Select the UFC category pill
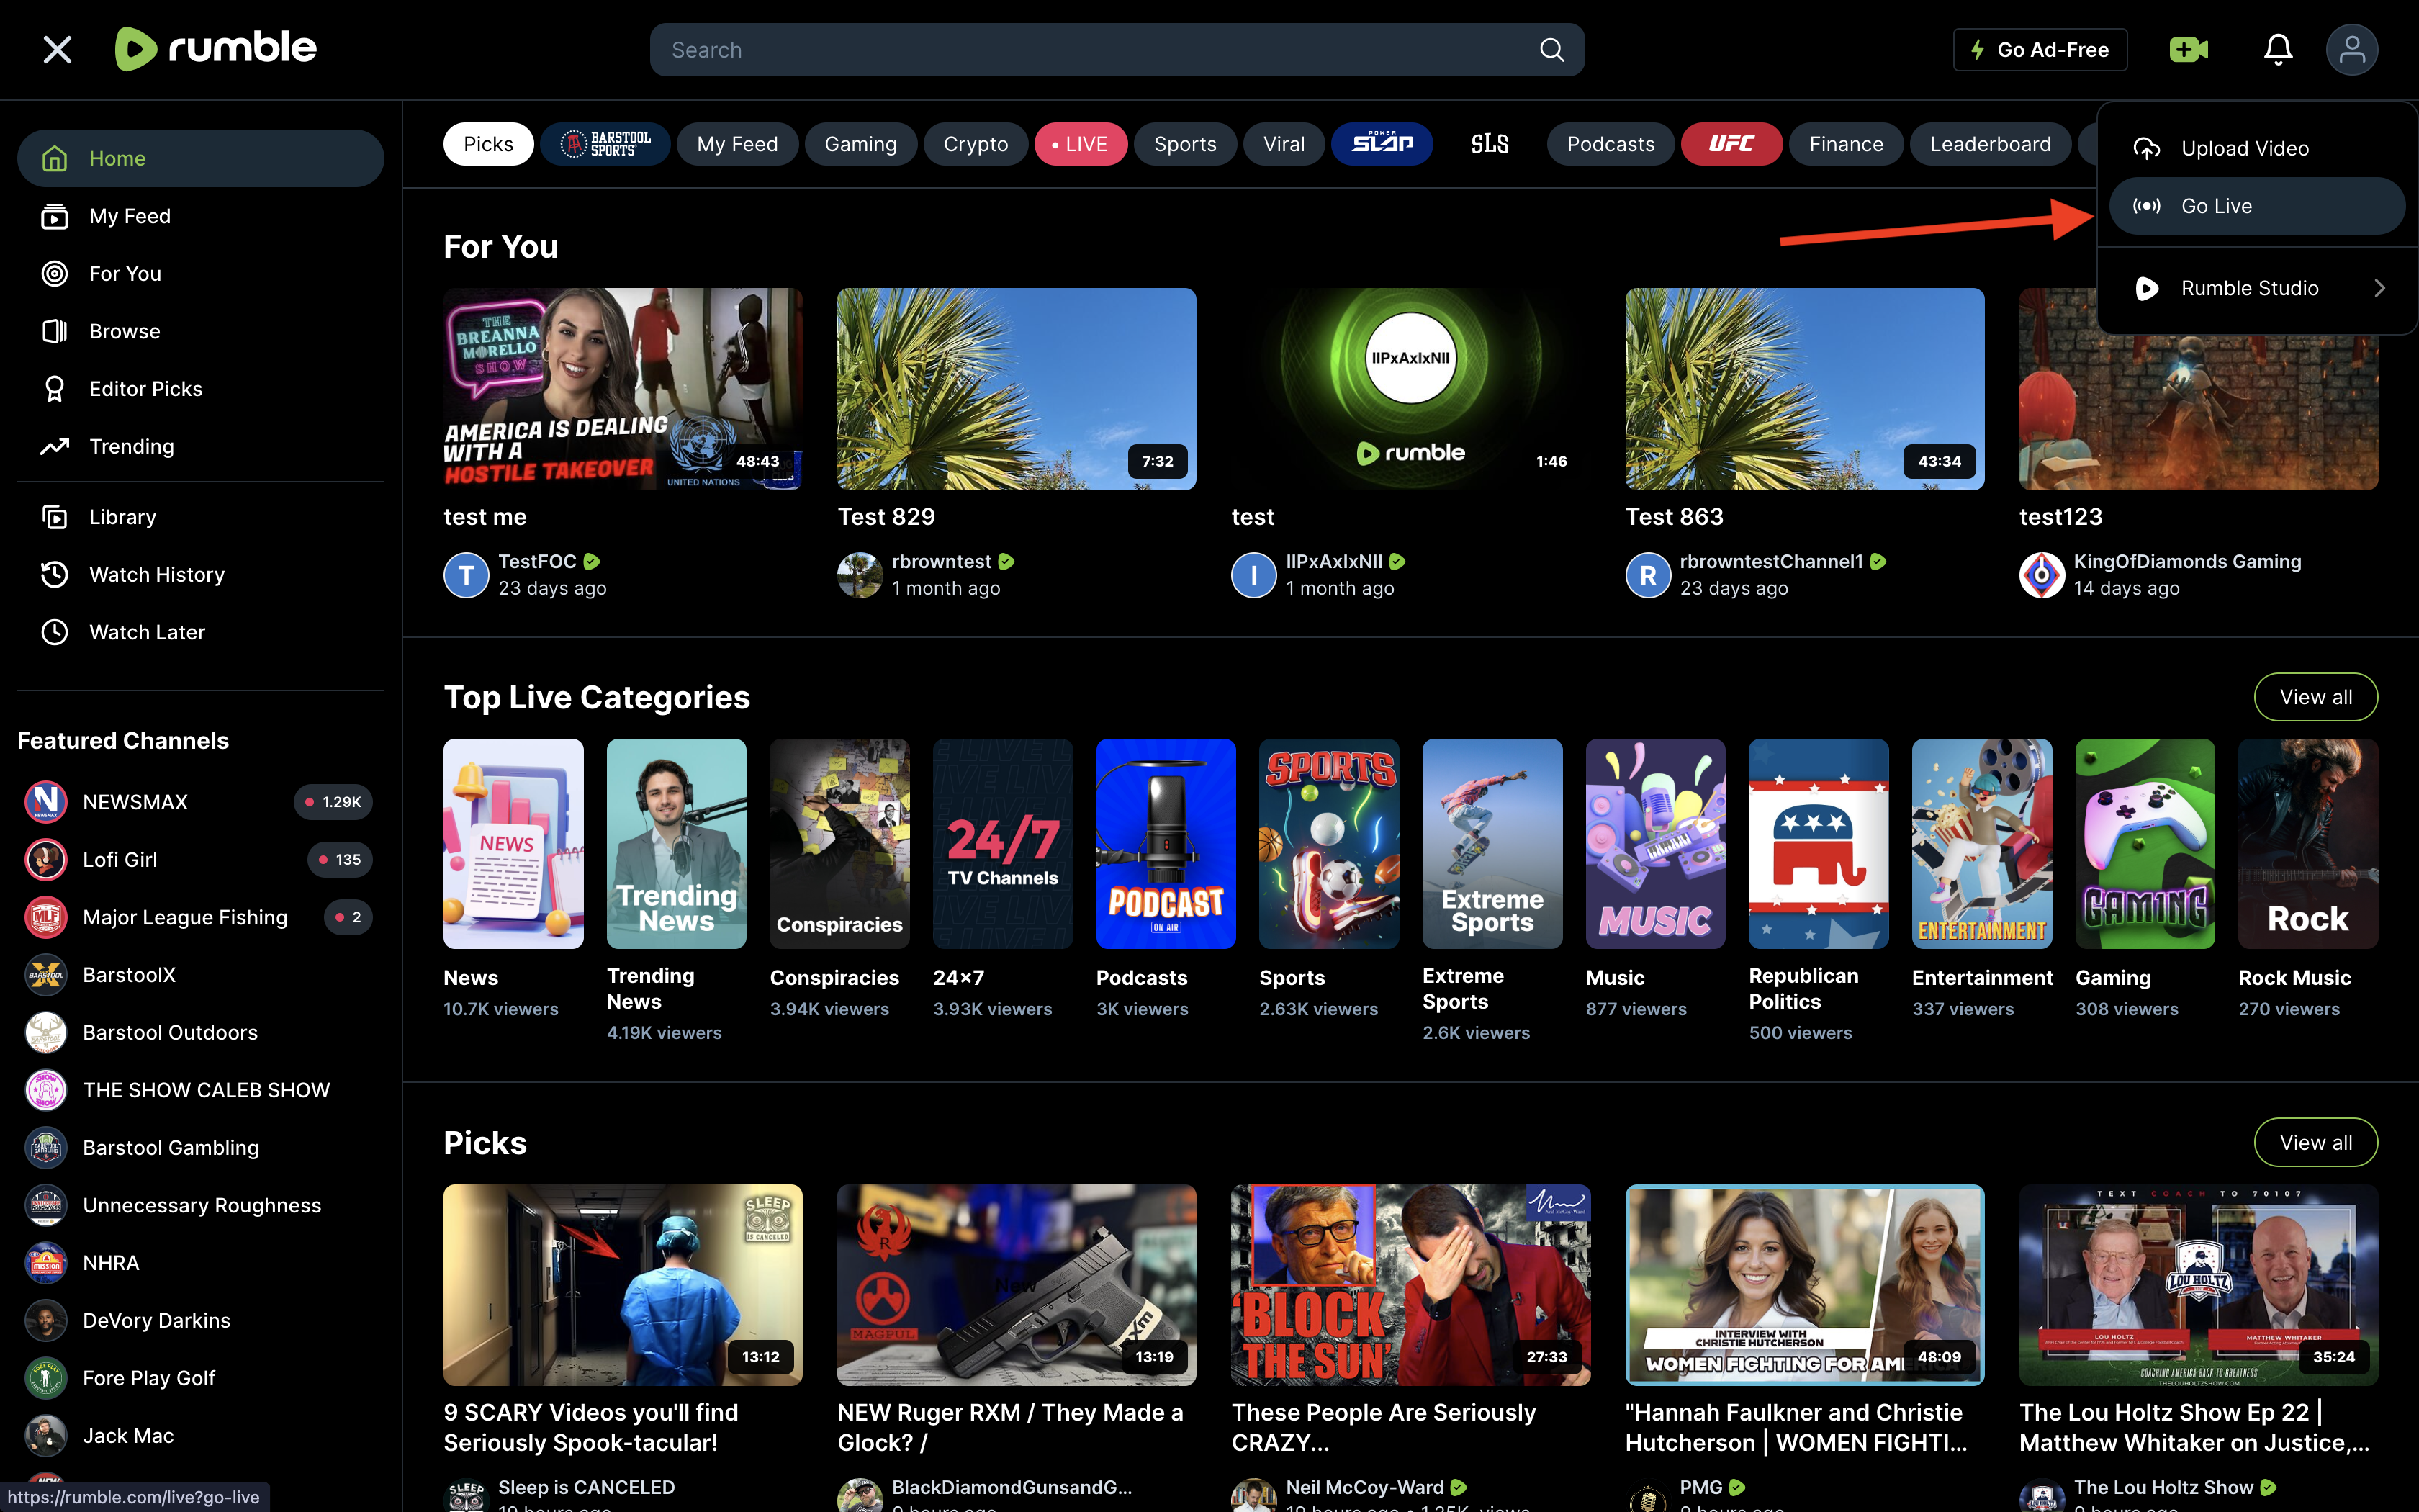This screenshot has height=1512, width=2419. click(1730, 144)
